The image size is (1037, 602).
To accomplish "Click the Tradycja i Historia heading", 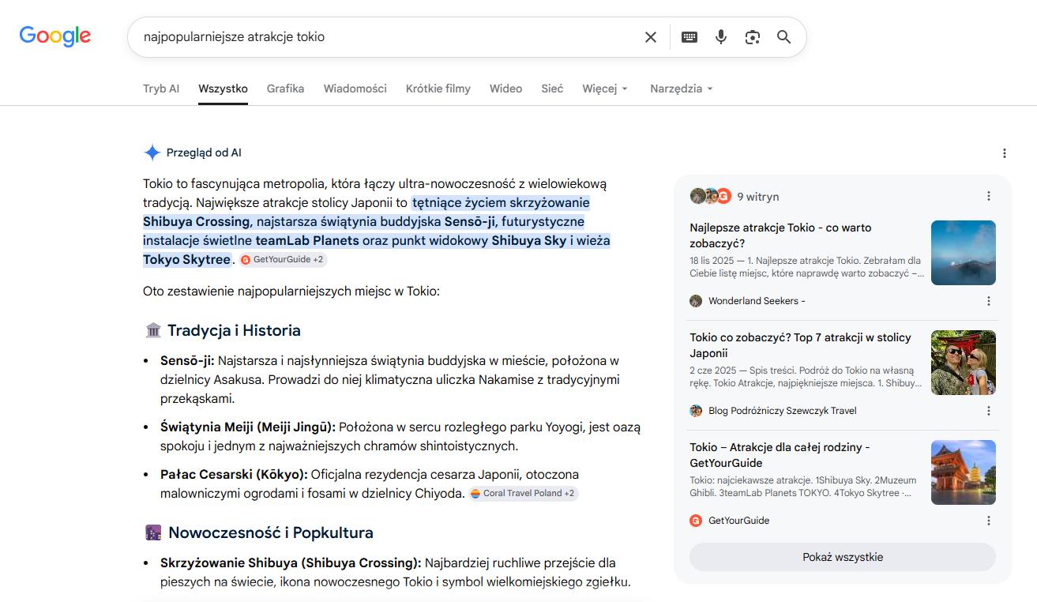I will [x=234, y=330].
